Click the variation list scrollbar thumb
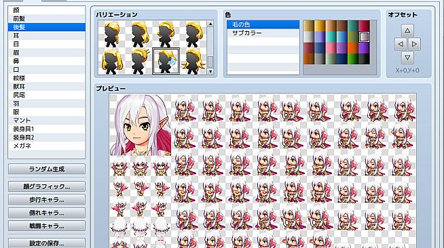This screenshot has height=248, width=444. (x=210, y=62)
